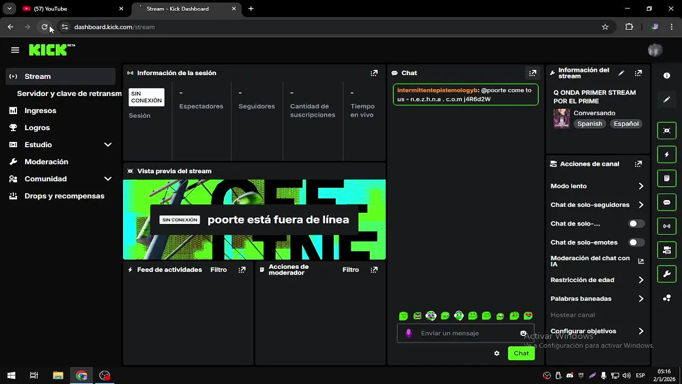Open Modo lento options arrow
The width and height of the screenshot is (682, 384).
tap(641, 186)
